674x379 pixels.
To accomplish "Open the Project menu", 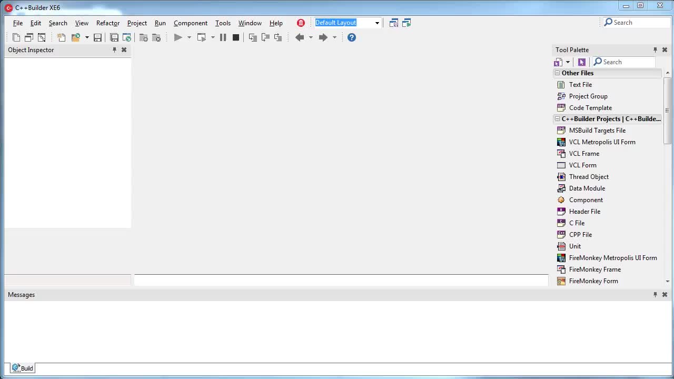I will click(x=137, y=23).
